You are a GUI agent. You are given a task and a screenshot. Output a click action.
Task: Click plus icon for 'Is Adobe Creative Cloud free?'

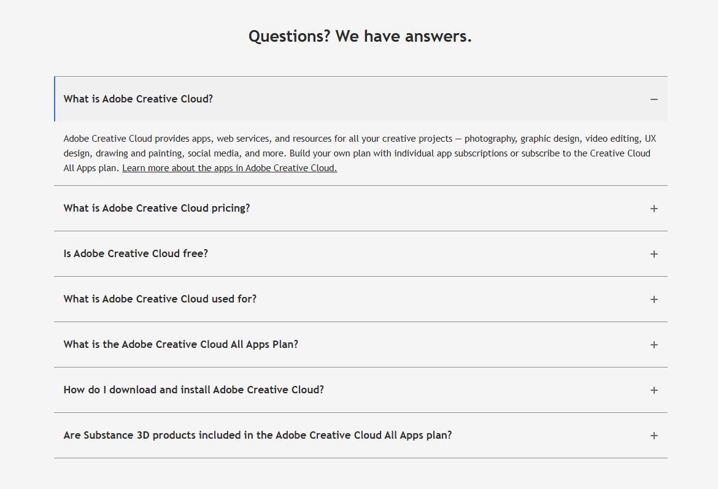tap(654, 254)
